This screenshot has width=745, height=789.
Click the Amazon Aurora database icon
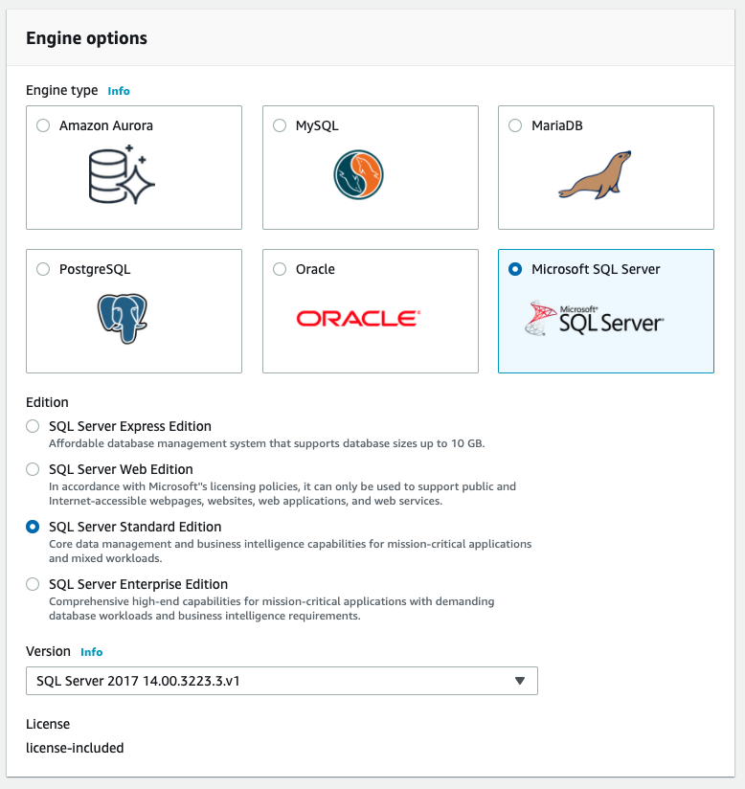coord(122,174)
